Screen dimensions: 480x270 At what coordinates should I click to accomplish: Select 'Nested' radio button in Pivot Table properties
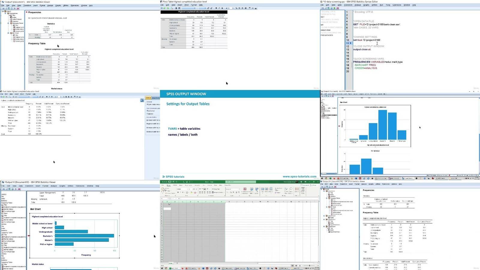coord(147,114)
